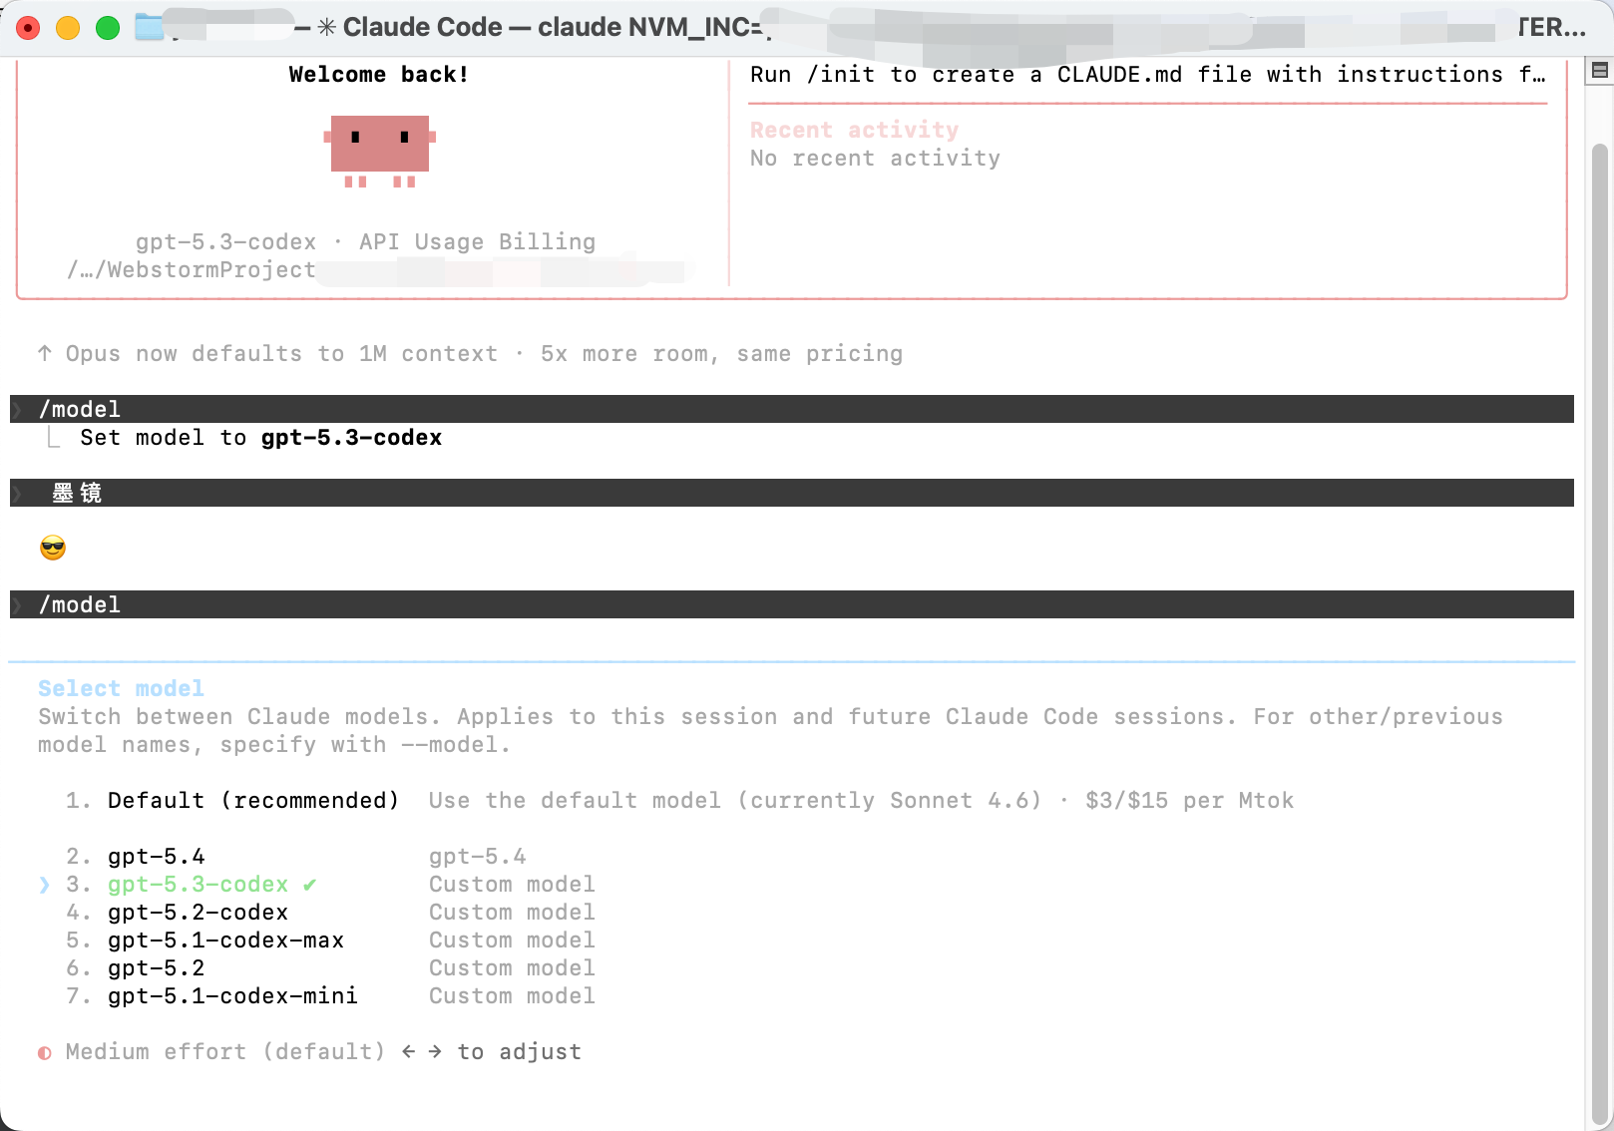Click 'Medium effort (default)' text
This screenshot has width=1614, height=1131.
click(x=225, y=1052)
